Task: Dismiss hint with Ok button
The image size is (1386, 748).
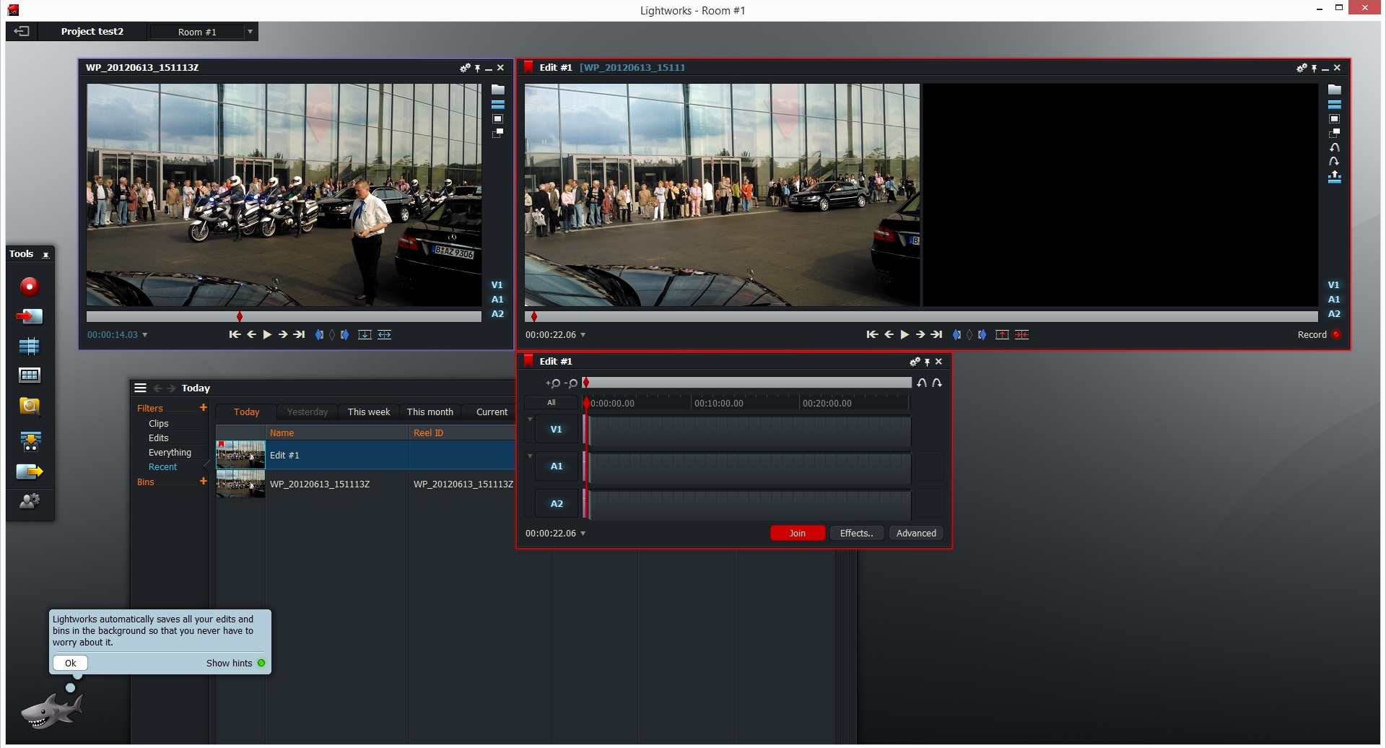Action: [x=70, y=663]
